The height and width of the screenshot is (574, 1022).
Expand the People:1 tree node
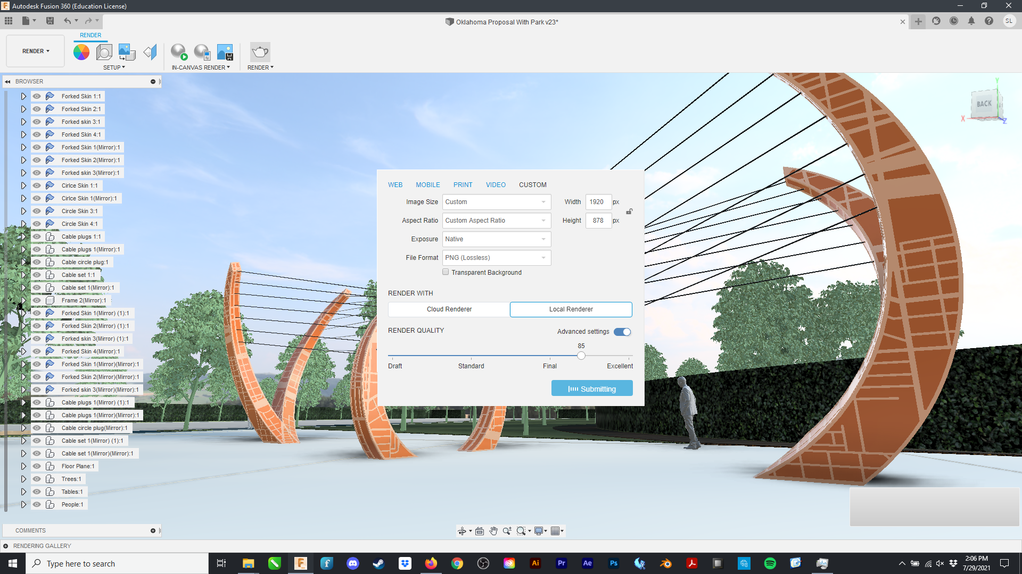[23, 504]
